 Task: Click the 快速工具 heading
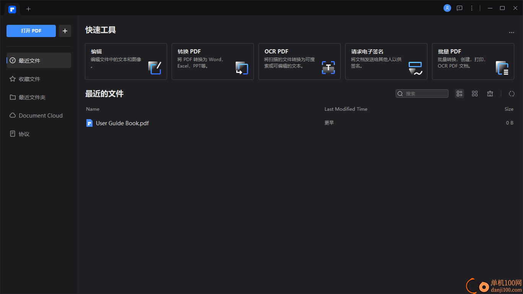click(101, 30)
